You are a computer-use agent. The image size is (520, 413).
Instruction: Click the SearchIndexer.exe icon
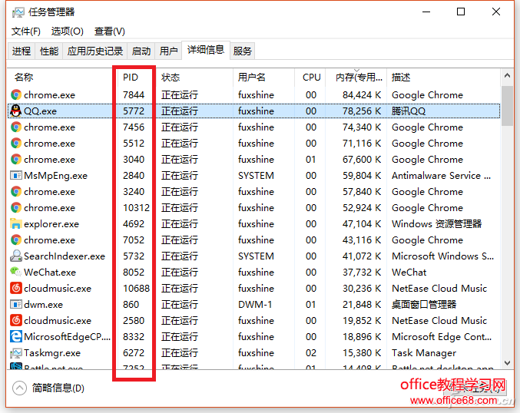(15, 256)
